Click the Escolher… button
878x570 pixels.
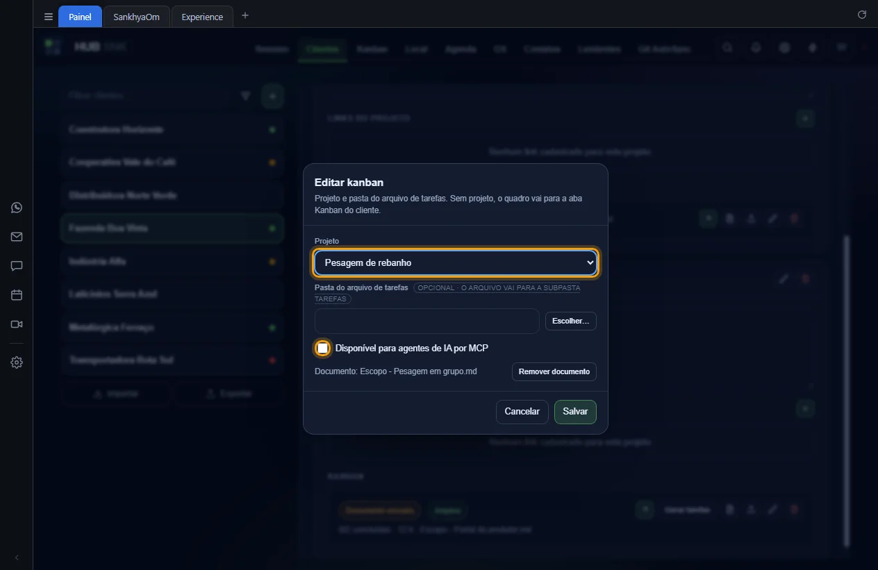coord(570,321)
